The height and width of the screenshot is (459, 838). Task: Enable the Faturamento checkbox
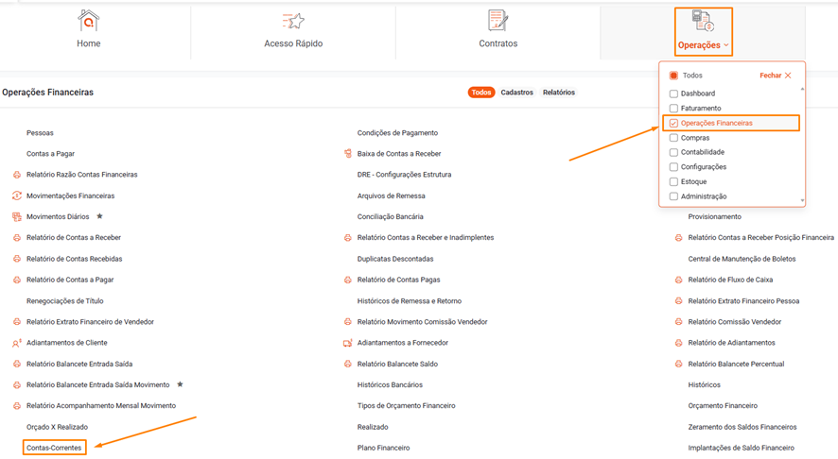[673, 109]
